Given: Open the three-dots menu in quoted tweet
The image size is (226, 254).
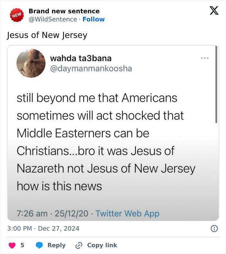Looking at the screenshot, I should [x=204, y=58].
